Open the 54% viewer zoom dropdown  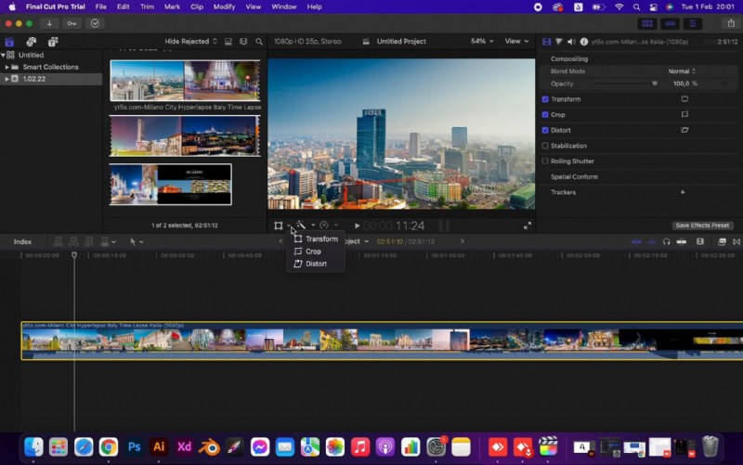[482, 41]
